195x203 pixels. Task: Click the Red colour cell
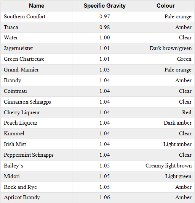point(166,112)
